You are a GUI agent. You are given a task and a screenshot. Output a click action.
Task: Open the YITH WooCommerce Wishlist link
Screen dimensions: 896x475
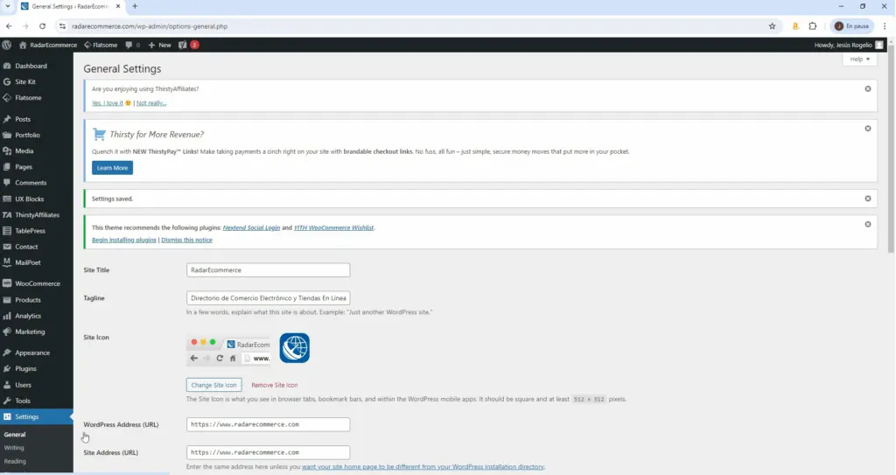[x=333, y=227]
